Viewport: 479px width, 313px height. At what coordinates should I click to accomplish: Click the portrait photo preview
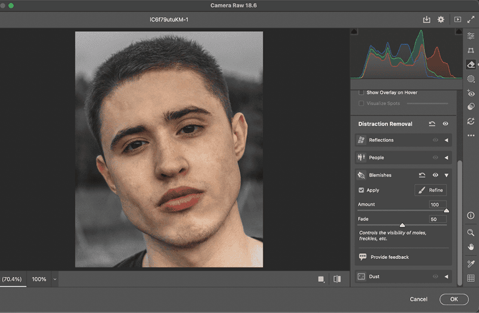click(x=169, y=149)
